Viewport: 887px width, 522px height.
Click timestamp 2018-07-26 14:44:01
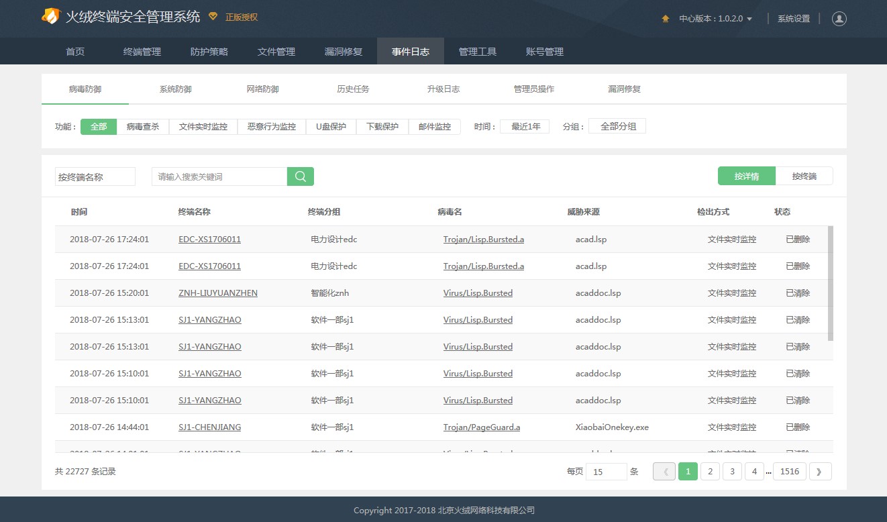(x=109, y=427)
